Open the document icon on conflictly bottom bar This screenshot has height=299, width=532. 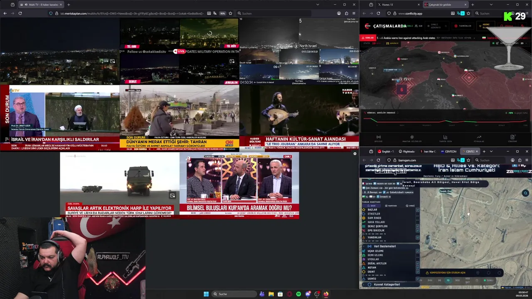point(512,137)
